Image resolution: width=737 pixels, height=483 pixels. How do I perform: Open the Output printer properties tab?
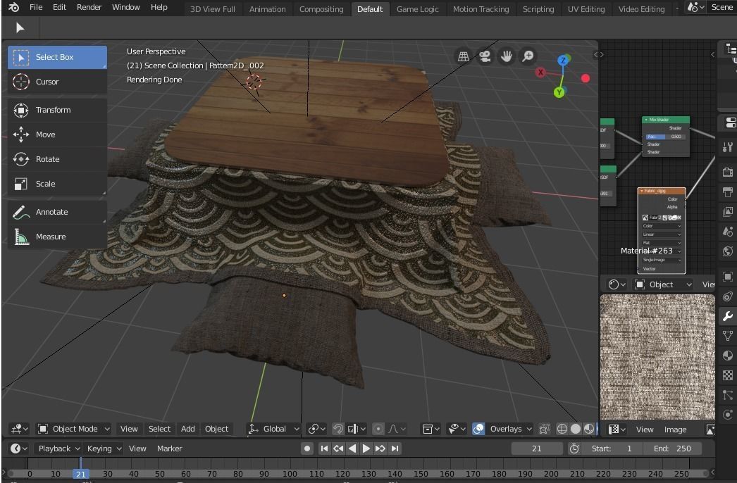pos(728,192)
